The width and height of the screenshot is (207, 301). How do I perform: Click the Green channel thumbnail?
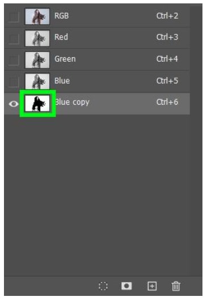(x=37, y=60)
